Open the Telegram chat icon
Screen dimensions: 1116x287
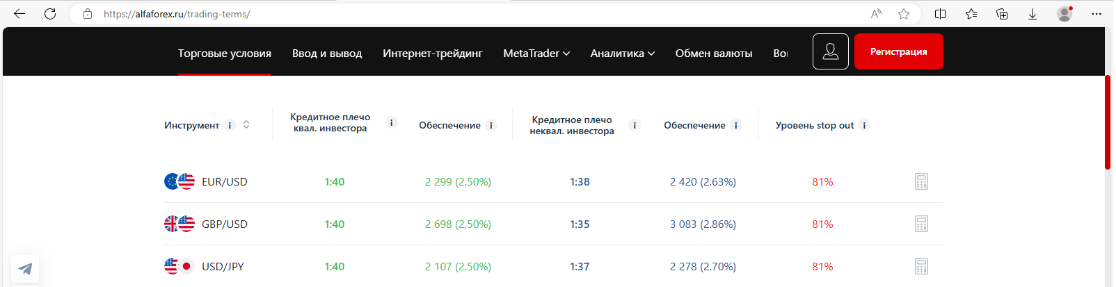[x=25, y=269]
